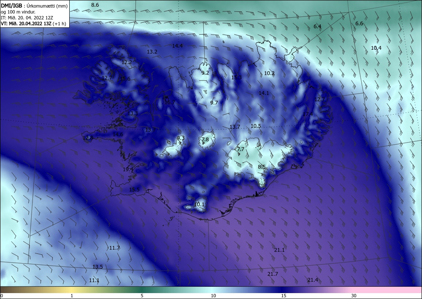
Task: Select the legend tick label 5
Action: point(142,296)
